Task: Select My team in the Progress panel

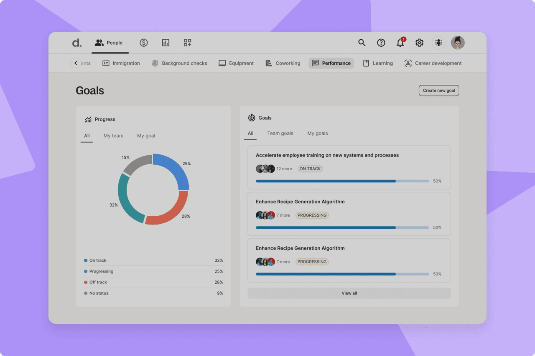Action: (113, 136)
